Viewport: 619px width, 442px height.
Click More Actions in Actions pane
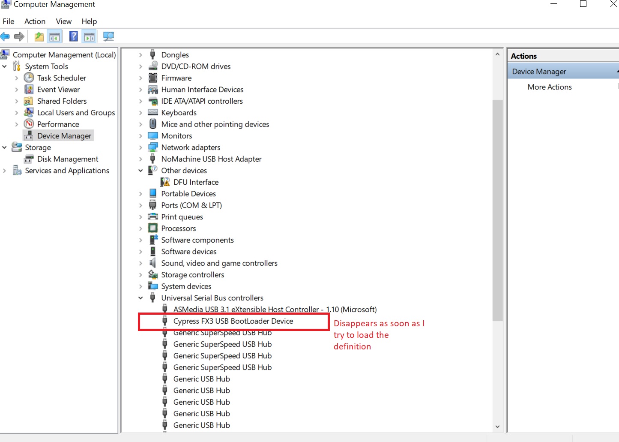coord(550,87)
